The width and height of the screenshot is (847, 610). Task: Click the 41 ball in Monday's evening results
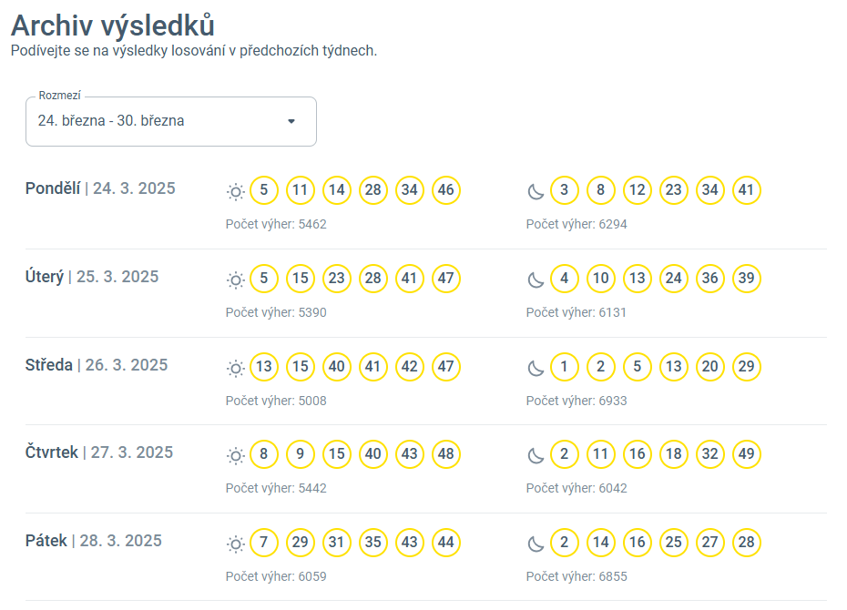[x=746, y=190]
